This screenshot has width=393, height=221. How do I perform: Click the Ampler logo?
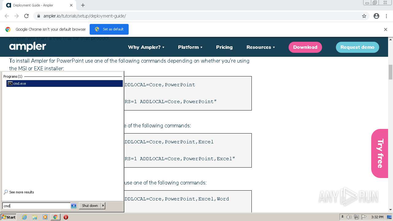tap(28, 47)
